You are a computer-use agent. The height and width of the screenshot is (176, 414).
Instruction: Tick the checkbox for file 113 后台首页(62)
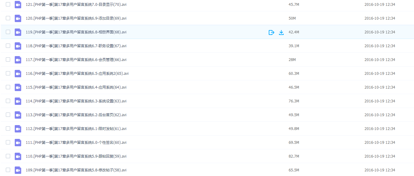coord(8,115)
